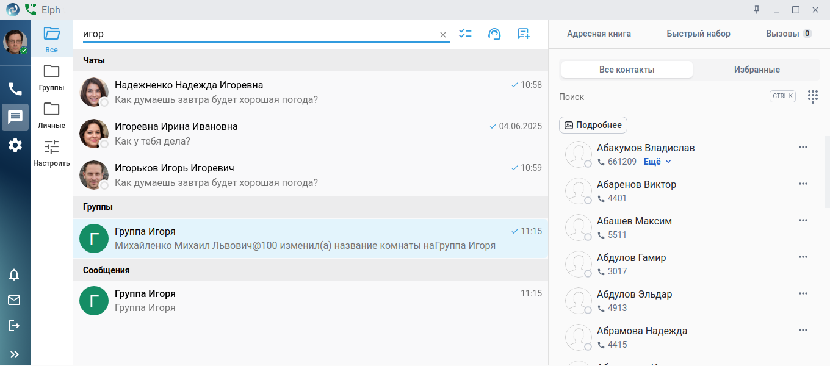Viewport: 830px width, 366px height.
Task: Expand more numbers for Абакумов Владислав
Action: tap(657, 162)
